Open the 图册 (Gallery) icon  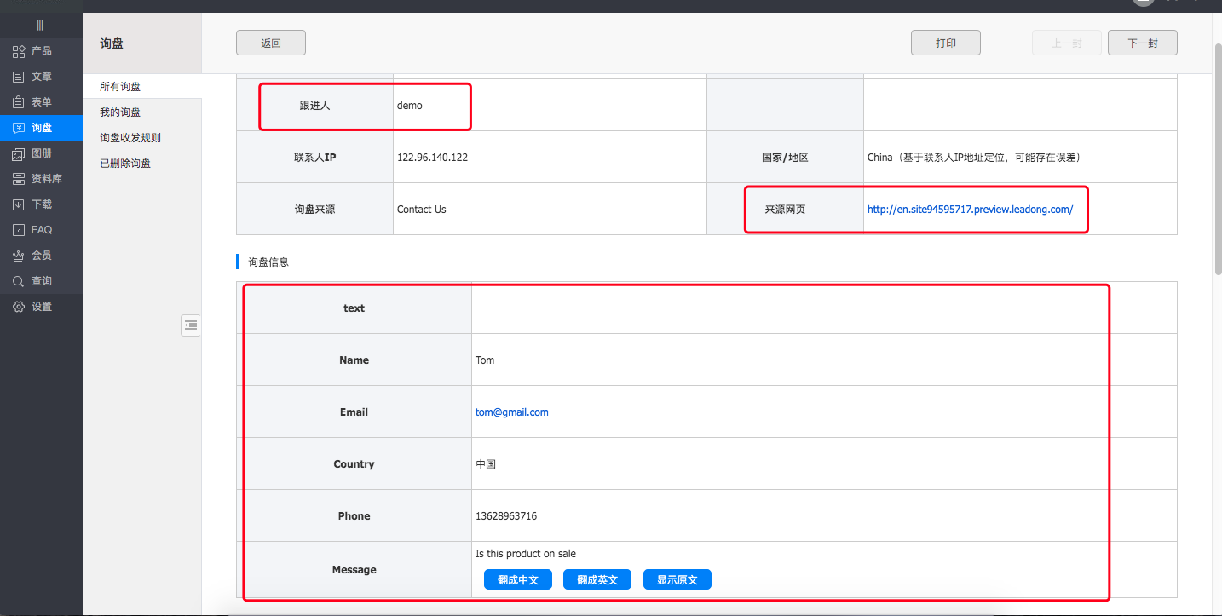[x=19, y=153]
